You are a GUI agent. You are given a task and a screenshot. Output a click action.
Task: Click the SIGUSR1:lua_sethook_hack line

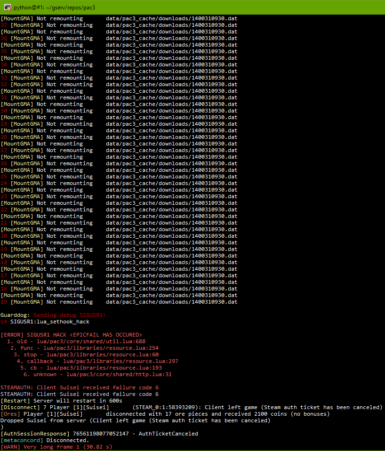point(49,322)
